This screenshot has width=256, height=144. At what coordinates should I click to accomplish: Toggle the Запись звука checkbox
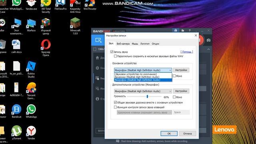112,52
